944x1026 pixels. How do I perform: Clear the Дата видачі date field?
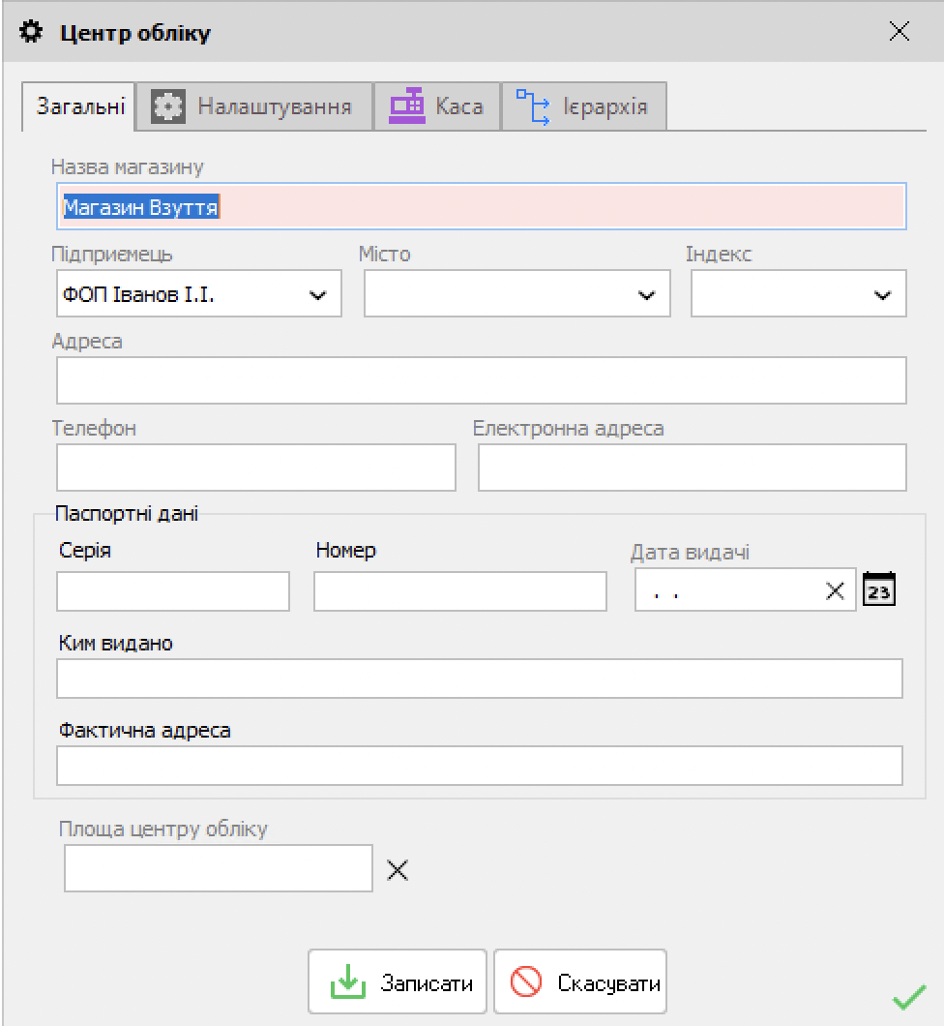835,590
